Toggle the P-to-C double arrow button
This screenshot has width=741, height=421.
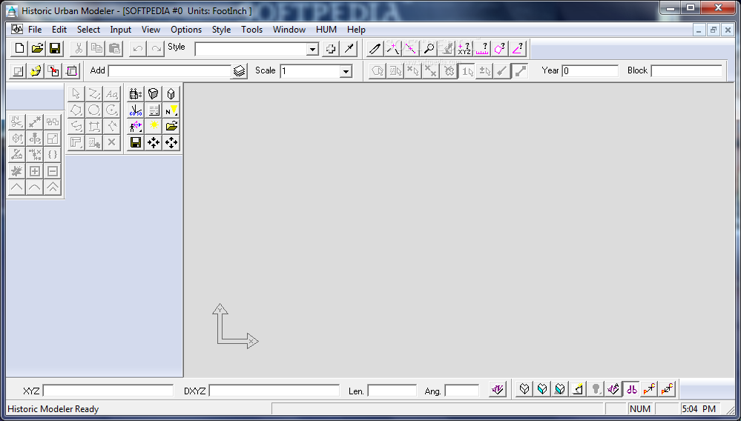click(x=667, y=389)
